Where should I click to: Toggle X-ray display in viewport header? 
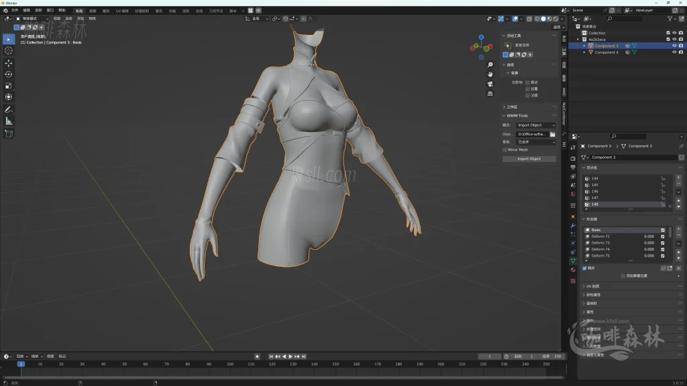pyautogui.click(x=529, y=19)
